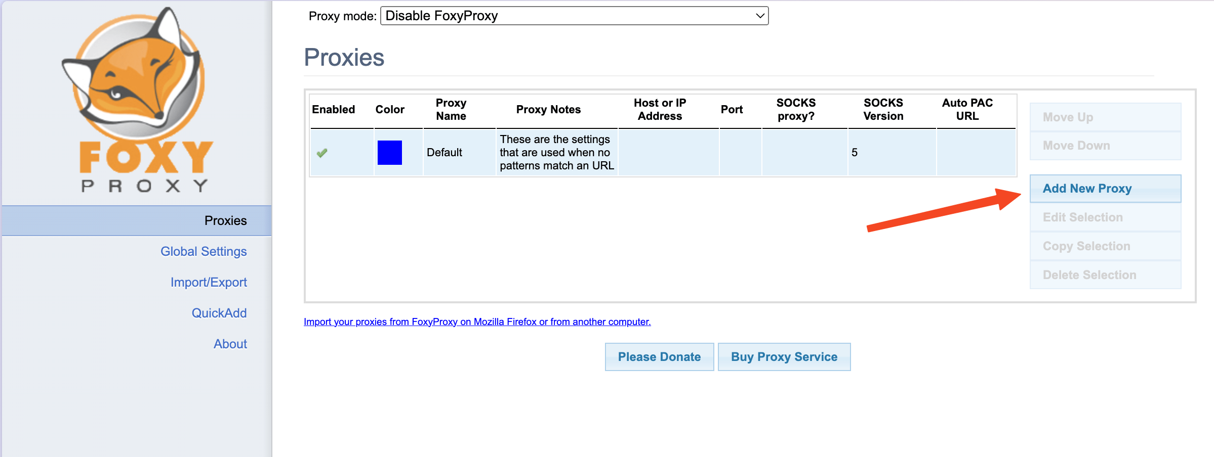This screenshot has width=1214, height=457.
Task: Click the blue color swatch of Default proxy
Action: [390, 153]
